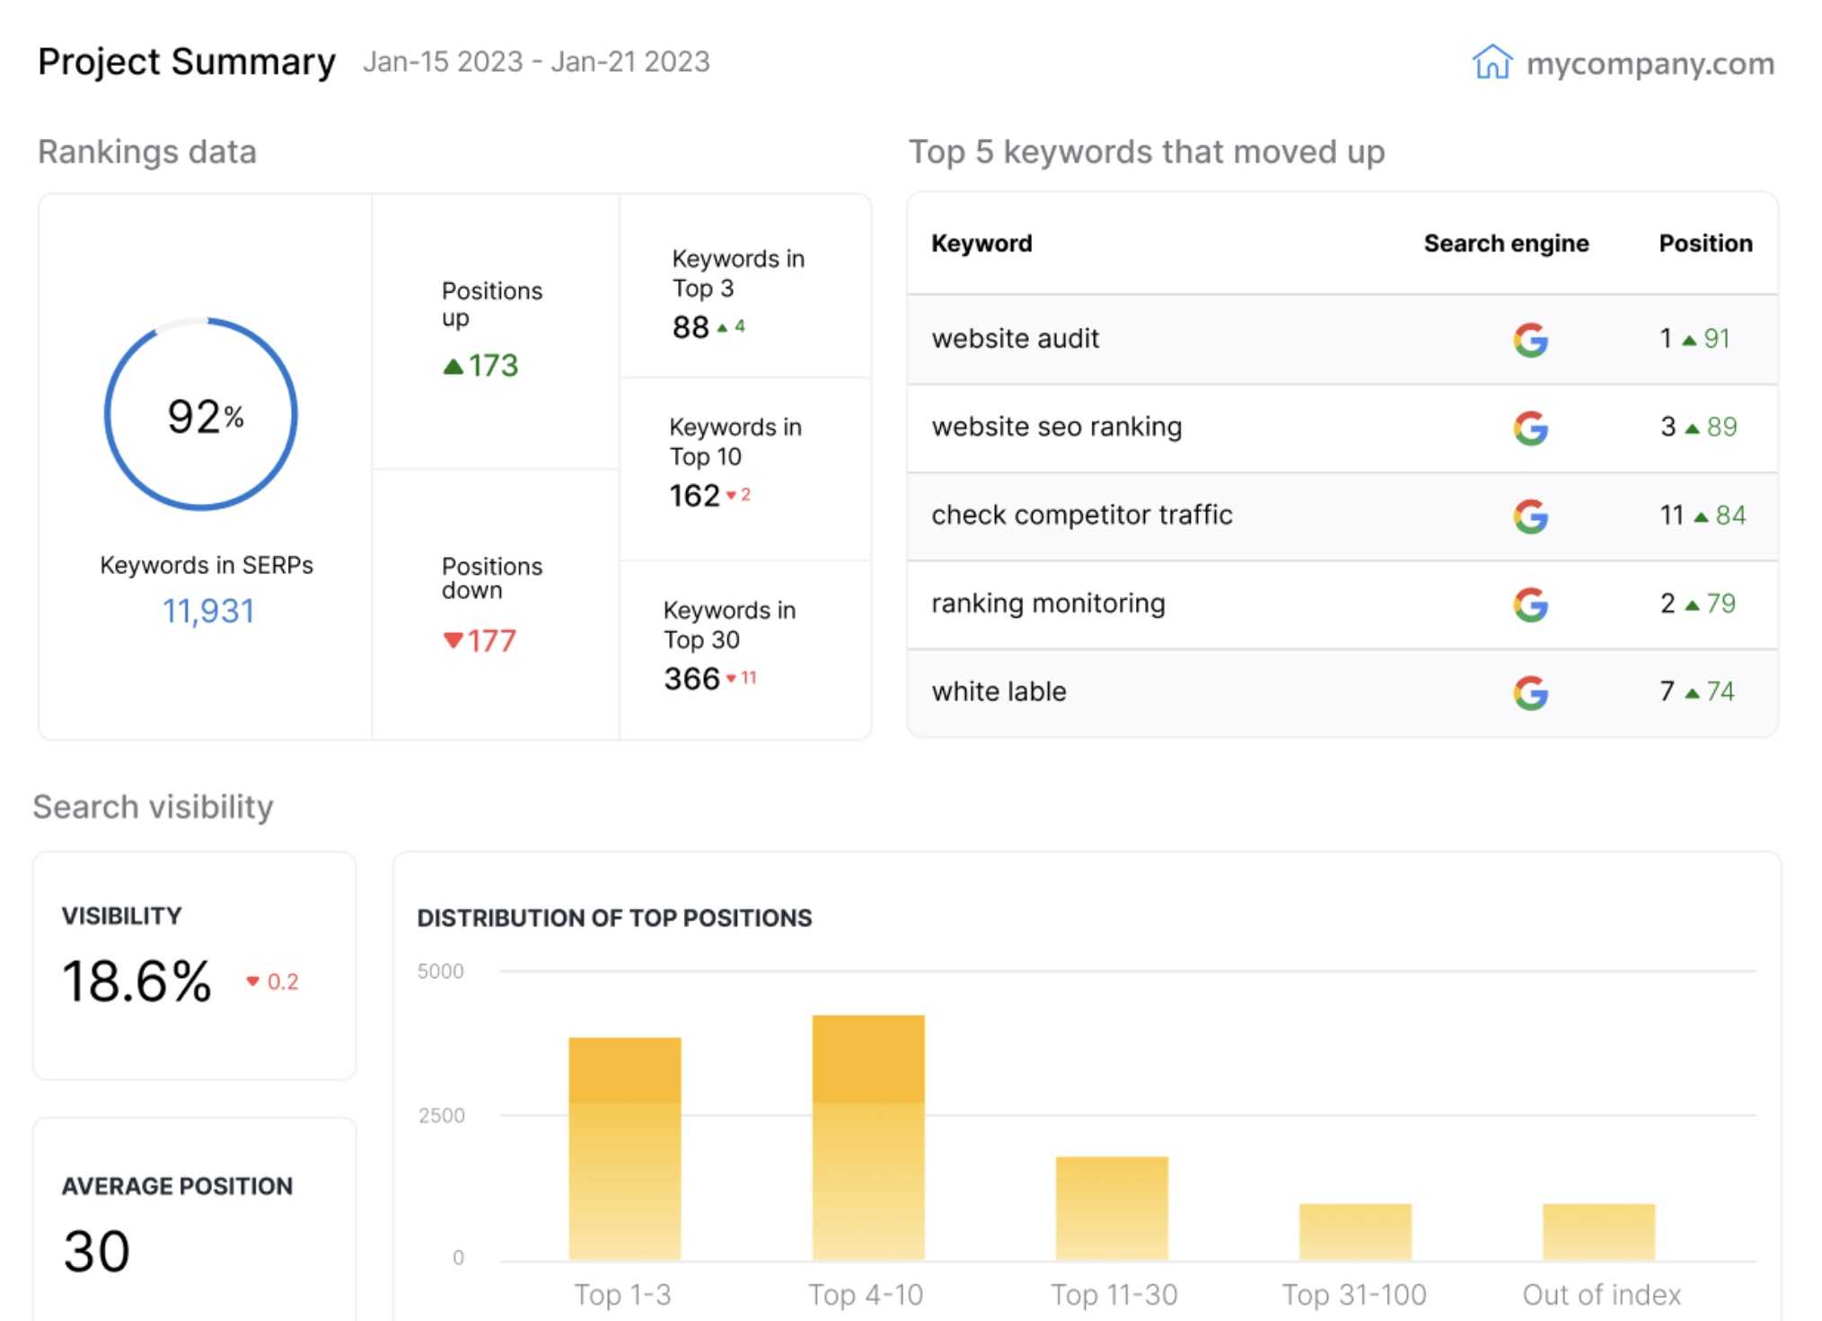
Task: Click the Google icon beside "ranking monitoring"
Action: click(1533, 603)
